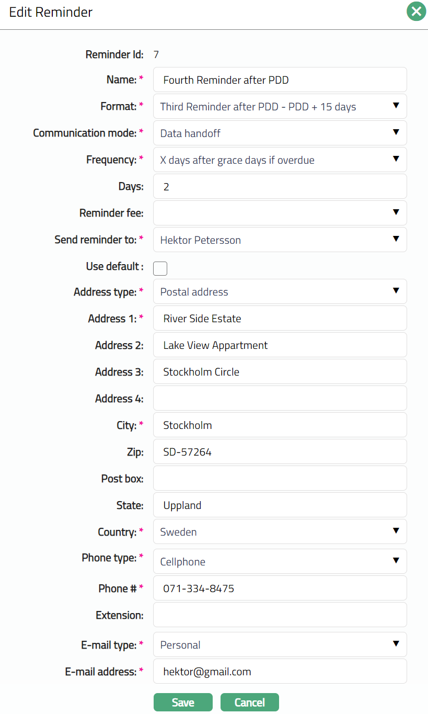Viewport: 428px width, 714px height.
Task: Choose a different Address type
Action: click(280, 292)
